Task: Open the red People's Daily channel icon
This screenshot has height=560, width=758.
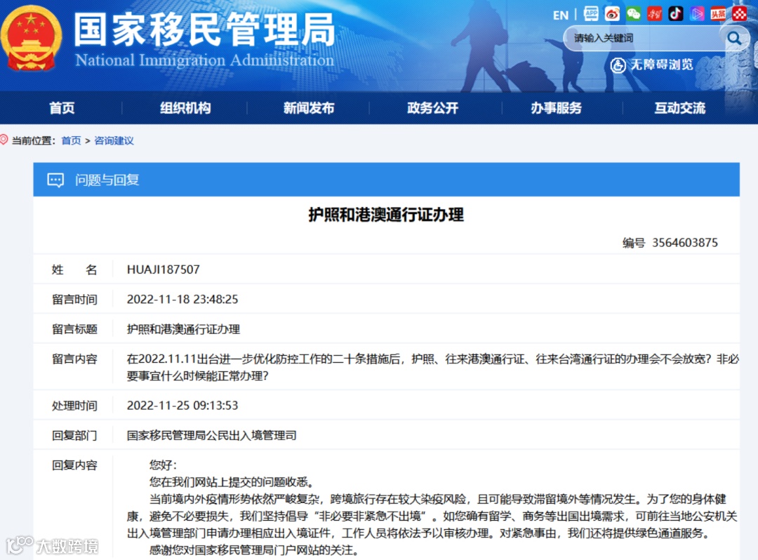Action: click(655, 13)
